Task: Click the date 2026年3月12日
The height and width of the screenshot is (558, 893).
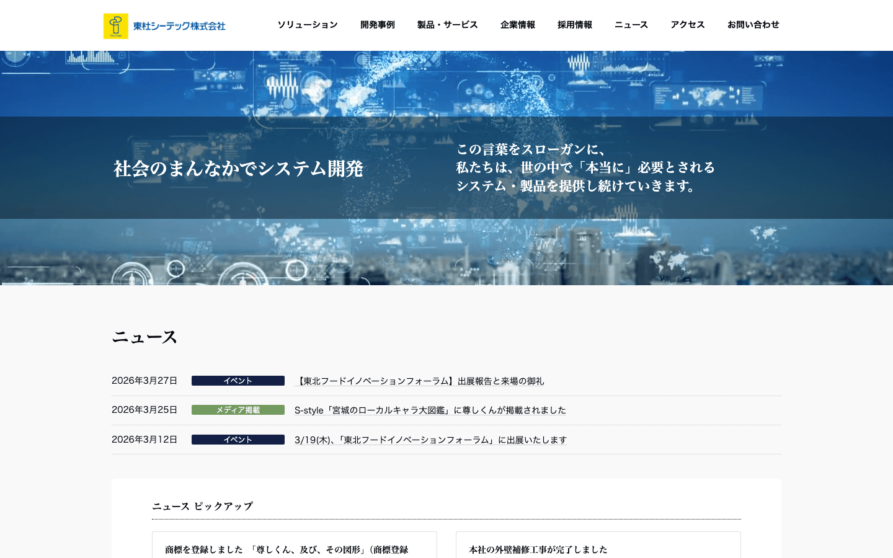Action: tap(144, 440)
